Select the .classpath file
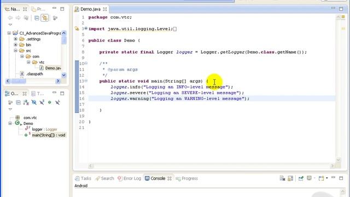 (x=31, y=74)
